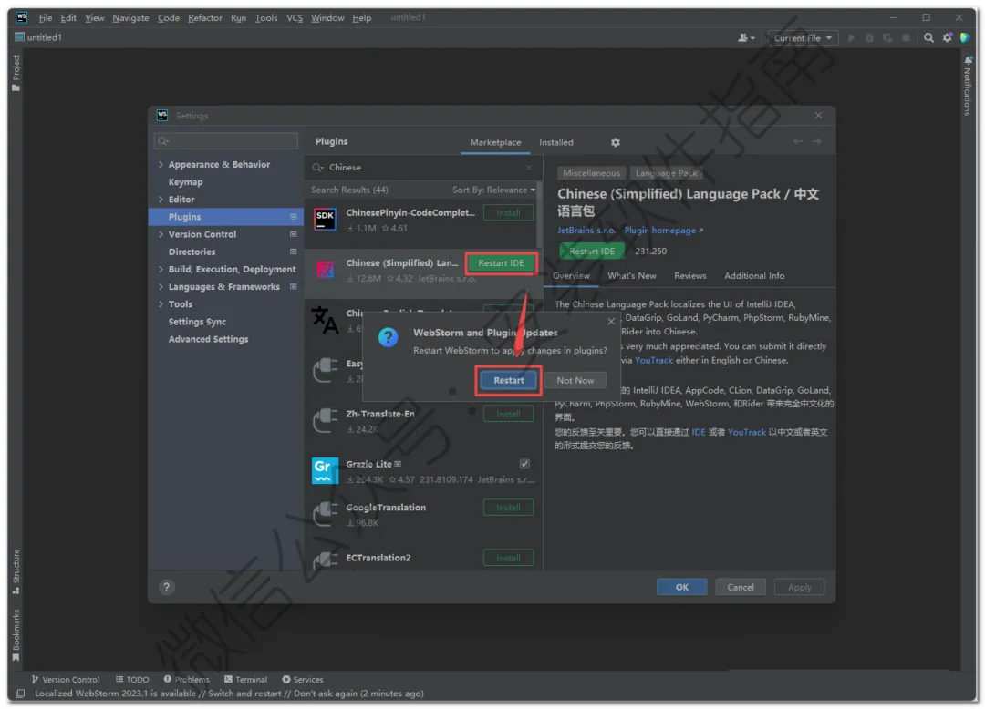985x709 pixels.
Task: Select Advanced Settings in the tree
Action: pos(208,339)
